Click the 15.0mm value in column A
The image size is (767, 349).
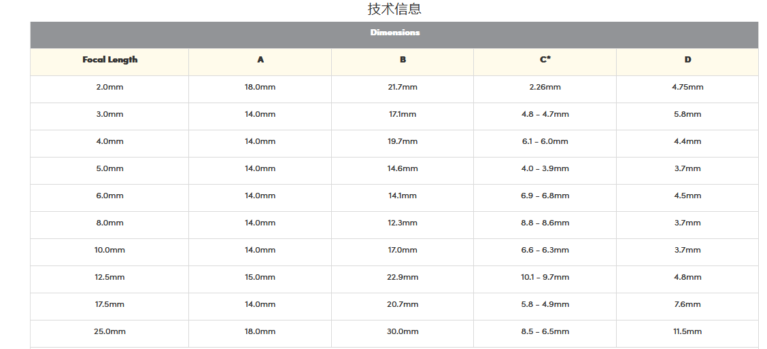260,277
